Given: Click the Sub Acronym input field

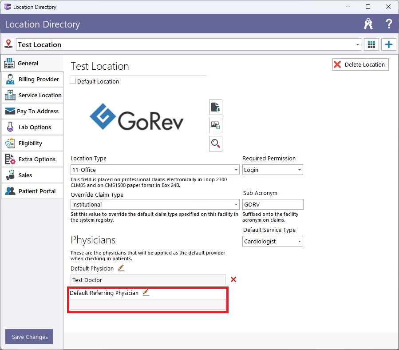Looking at the screenshot, I should tap(273, 204).
